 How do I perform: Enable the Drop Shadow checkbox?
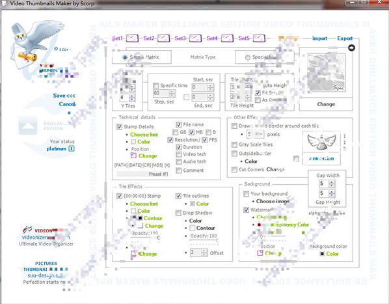[x=178, y=213]
